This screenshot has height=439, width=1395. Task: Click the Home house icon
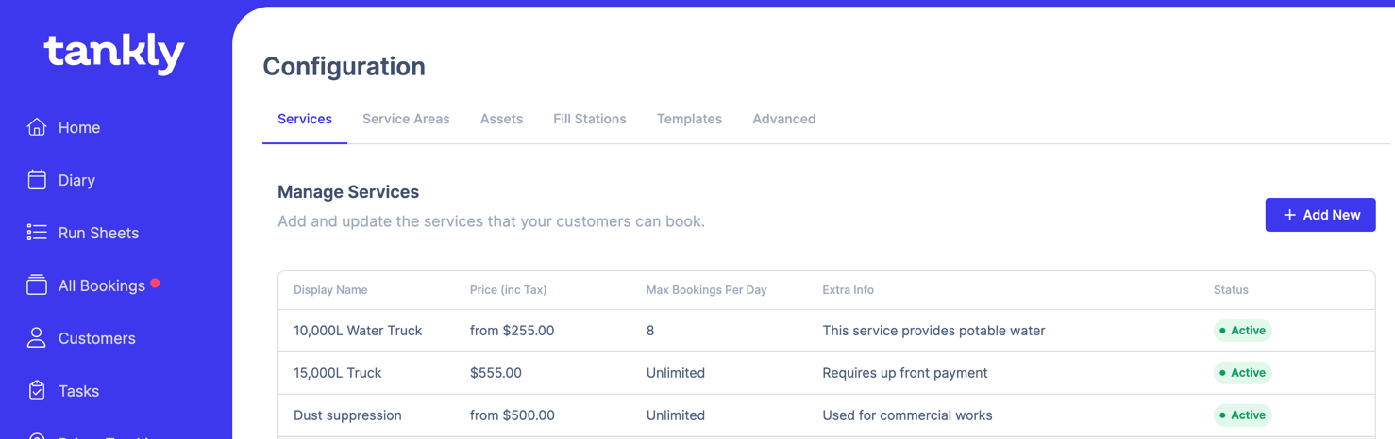[x=37, y=127]
